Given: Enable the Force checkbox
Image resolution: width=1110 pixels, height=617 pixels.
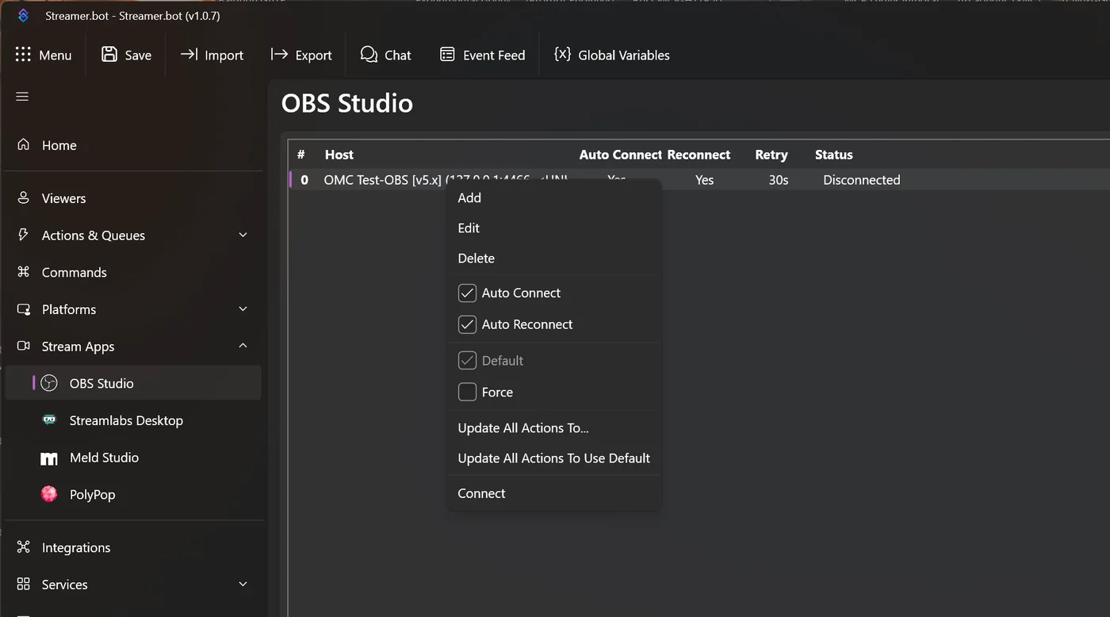Looking at the screenshot, I should click(467, 392).
